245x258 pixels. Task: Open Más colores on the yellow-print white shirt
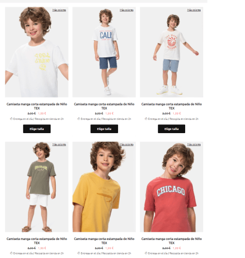(59, 10)
